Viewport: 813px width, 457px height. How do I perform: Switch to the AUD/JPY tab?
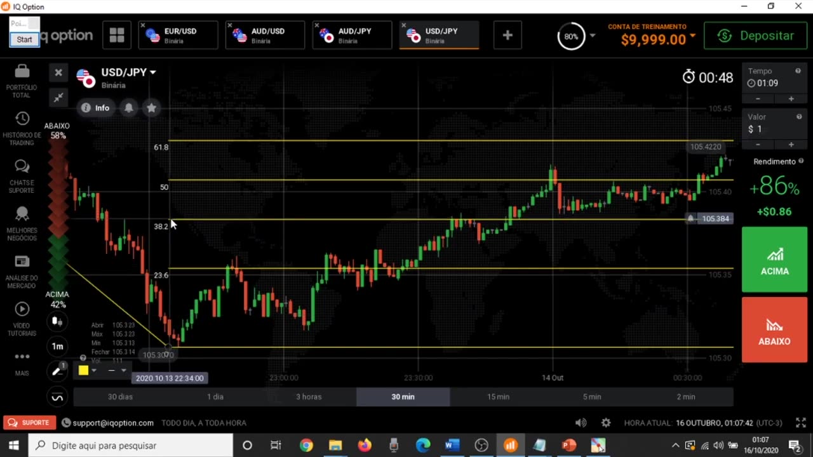pyautogui.click(x=352, y=36)
